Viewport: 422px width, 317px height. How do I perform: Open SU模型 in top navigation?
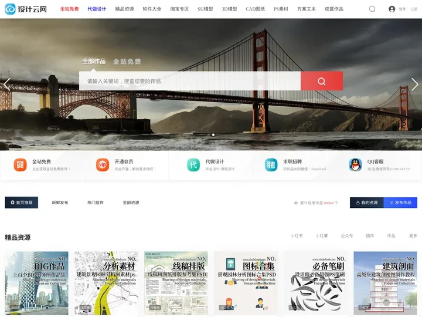(x=205, y=9)
